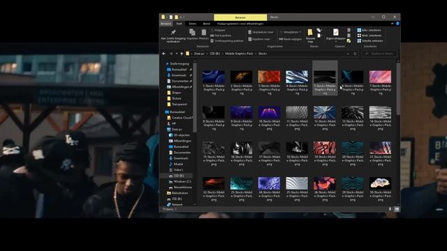Viewport: 447px width, 251px height.
Task: Create a folder with 'Nieuwe map'
Action: click(x=310, y=36)
